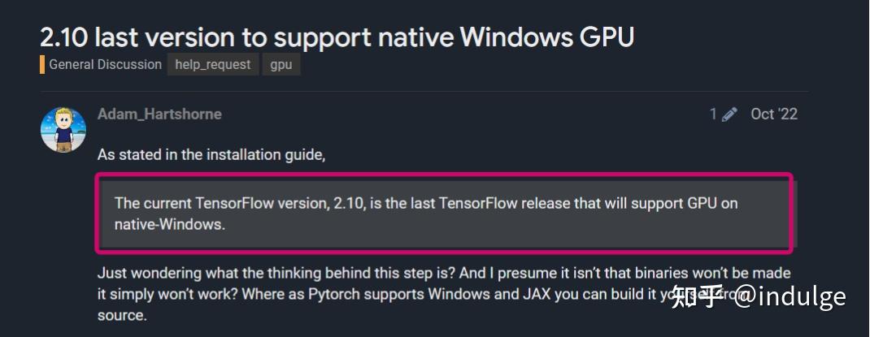Click Adam_Hartshorne's cartoon avatar picture

point(63,130)
